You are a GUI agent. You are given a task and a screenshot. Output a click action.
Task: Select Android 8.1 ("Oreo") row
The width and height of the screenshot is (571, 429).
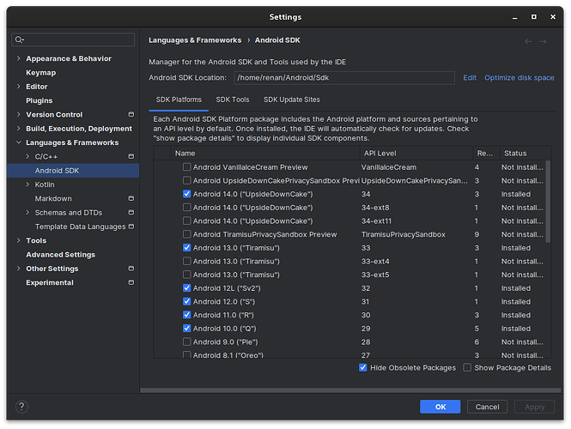point(351,354)
